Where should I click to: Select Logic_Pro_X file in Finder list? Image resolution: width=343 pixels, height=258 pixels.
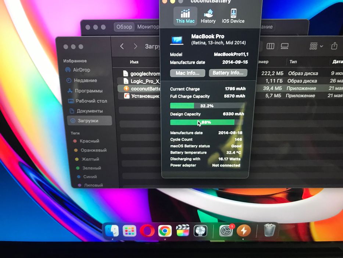pos(142,81)
